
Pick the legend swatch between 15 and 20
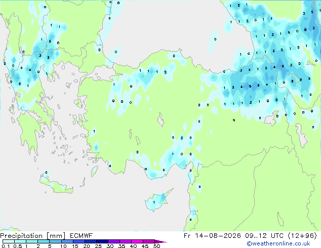pyautogui.click(x=78, y=241)
